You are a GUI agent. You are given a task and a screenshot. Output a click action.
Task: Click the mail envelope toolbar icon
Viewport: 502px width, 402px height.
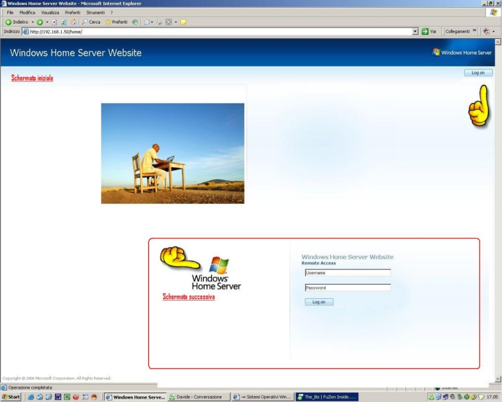click(x=147, y=22)
